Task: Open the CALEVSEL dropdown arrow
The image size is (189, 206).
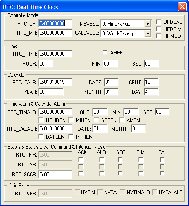Action: pos(147,34)
